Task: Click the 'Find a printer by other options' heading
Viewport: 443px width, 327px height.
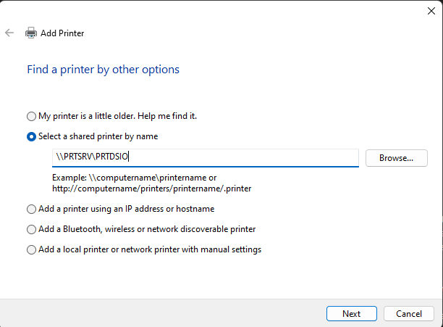Action: tap(103, 70)
